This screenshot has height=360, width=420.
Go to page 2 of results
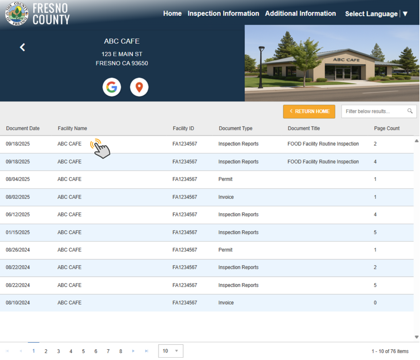pyautogui.click(x=46, y=351)
